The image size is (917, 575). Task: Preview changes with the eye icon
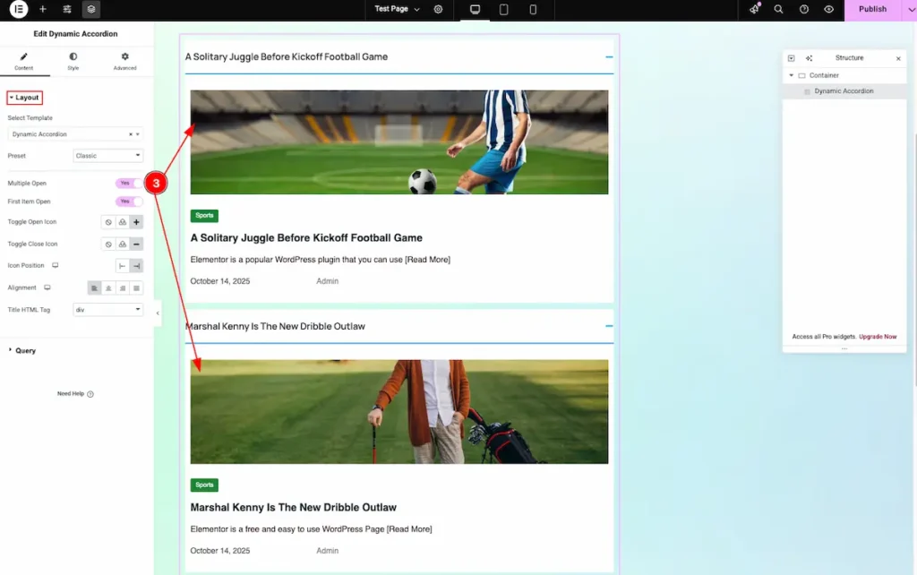pos(828,9)
